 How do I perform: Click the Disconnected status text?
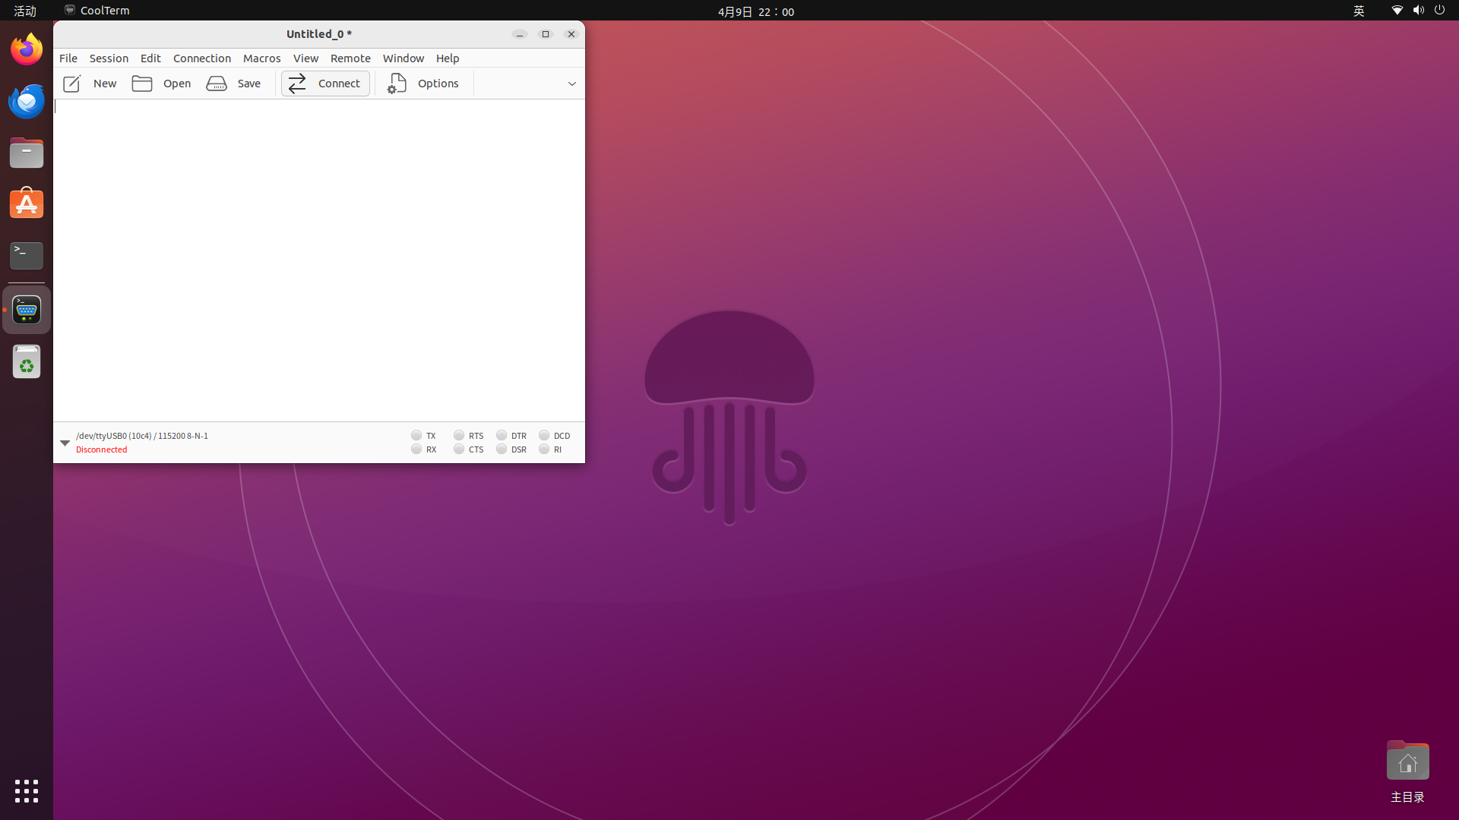click(101, 449)
